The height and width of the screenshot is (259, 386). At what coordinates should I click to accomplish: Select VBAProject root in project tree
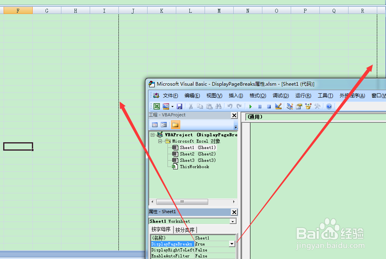click(201, 135)
